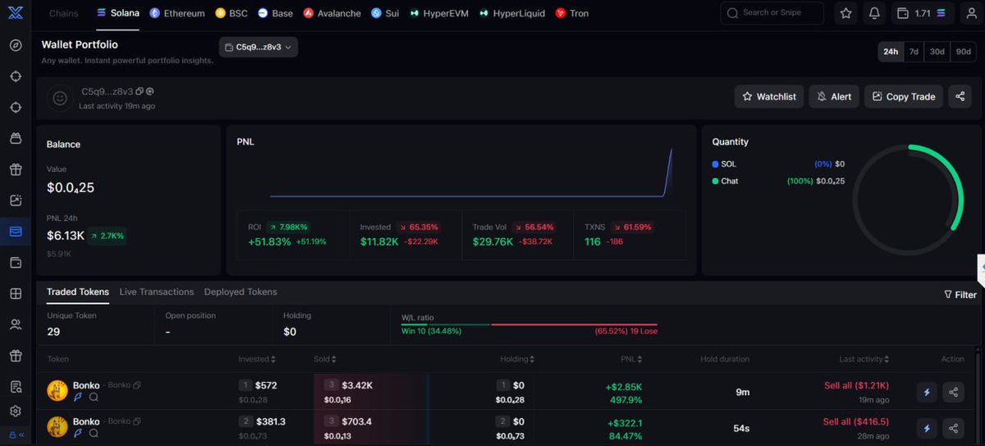Click magnifier icon under Bonko in $381.3 row
This screenshot has width=985, height=446.
point(94,433)
